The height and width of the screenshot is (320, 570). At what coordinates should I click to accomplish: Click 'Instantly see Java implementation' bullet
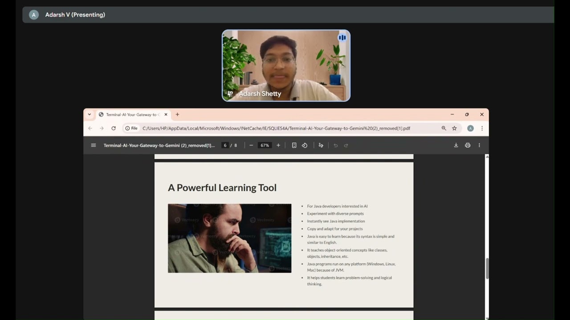point(336,221)
